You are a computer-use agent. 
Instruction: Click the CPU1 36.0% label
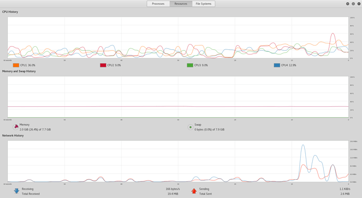pyautogui.click(x=28, y=65)
